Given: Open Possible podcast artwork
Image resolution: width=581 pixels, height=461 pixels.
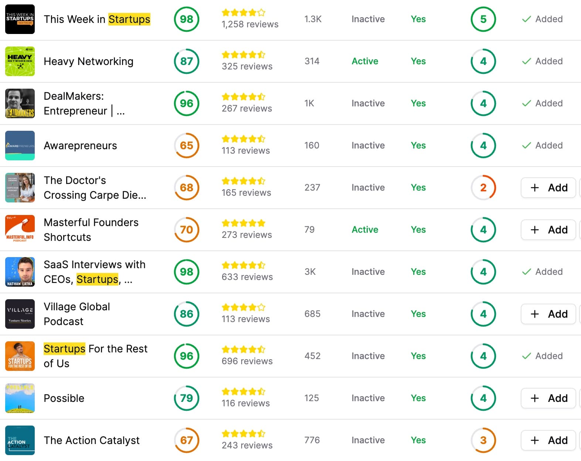Looking at the screenshot, I should click(20, 398).
